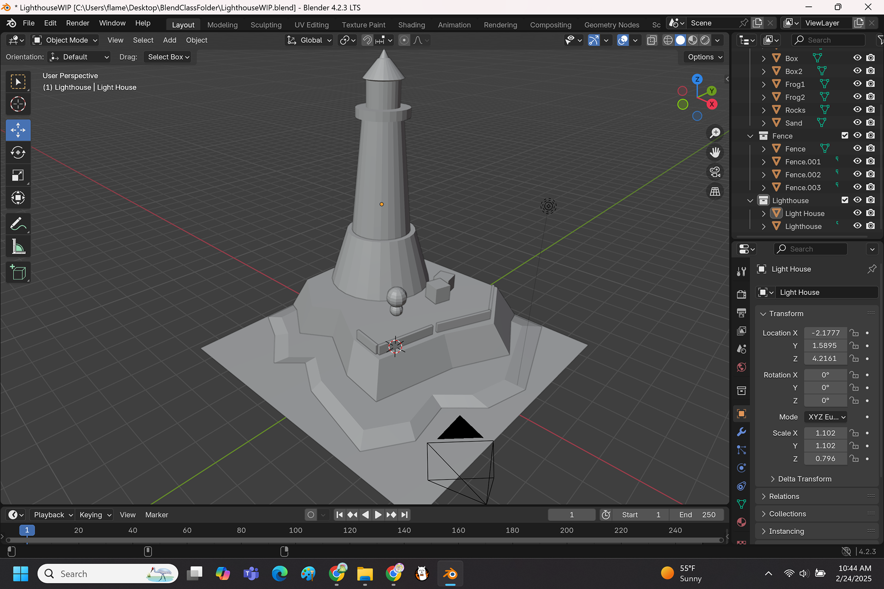Uncheck the Lighthouse collection checkbox
Image resolution: width=884 pixels, height=589 pixels.
coord(845,200)
